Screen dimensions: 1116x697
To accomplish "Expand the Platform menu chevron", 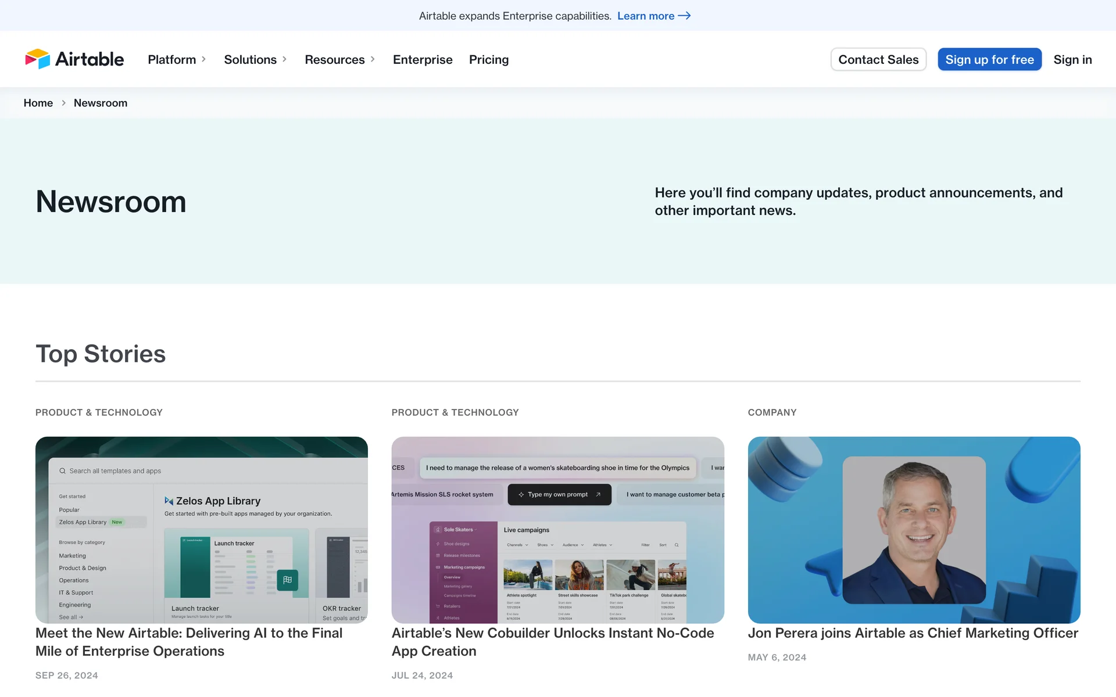I will click(204, 59).
